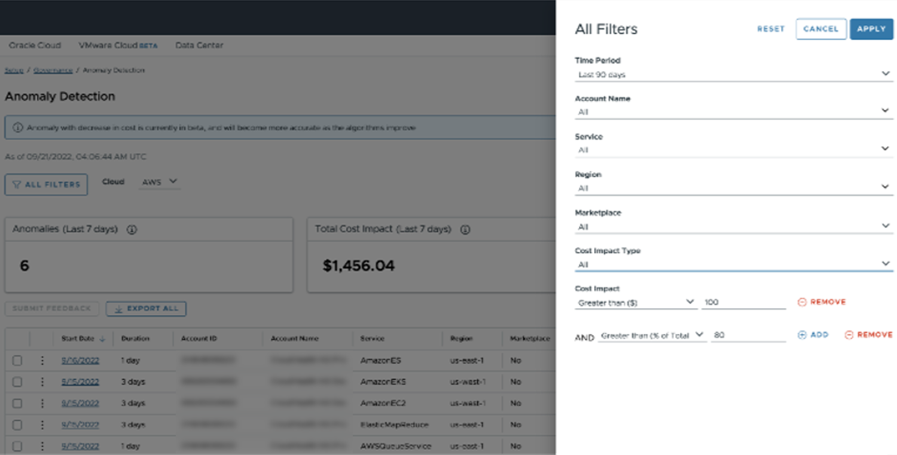Select the Oracle Cloud tab
The height and width of the screenshot is (455, 897).
pyautogui.click(x=34, y=45)
